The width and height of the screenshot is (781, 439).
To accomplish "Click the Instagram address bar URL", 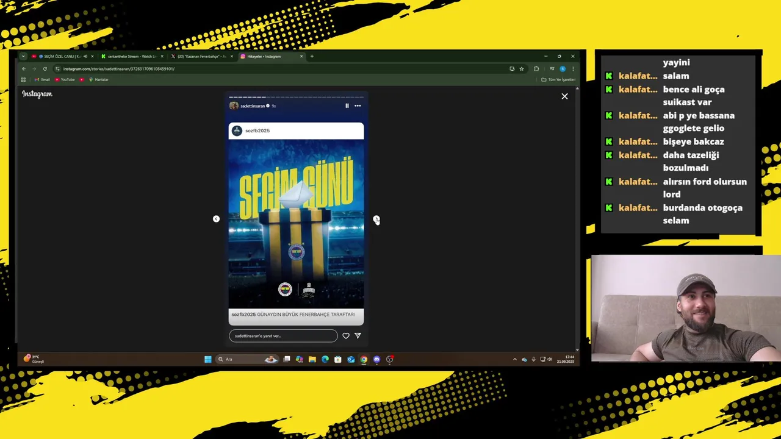I will pos(119,69).
